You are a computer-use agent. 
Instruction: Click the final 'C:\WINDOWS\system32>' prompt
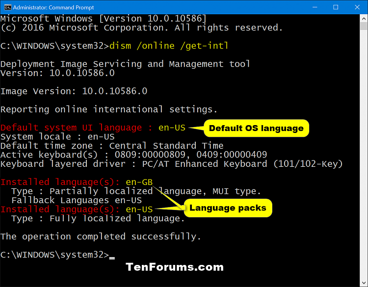click(54, 255)
